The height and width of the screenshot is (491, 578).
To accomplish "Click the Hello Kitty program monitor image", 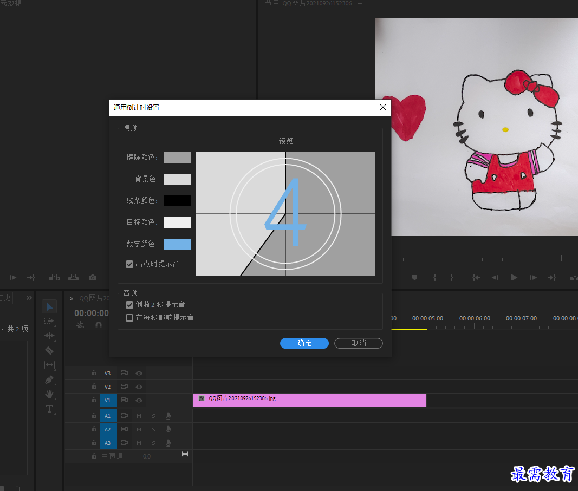I will coord(477,127).
